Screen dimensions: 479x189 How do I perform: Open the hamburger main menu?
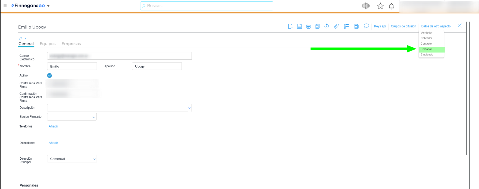5,6
